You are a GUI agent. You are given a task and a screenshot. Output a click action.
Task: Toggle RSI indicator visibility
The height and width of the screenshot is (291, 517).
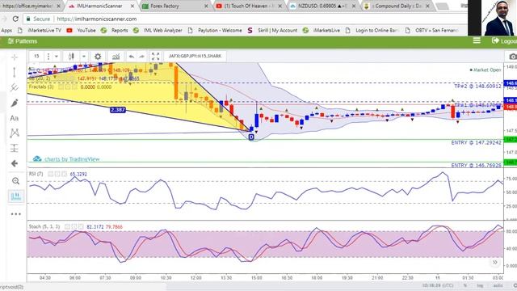pyautogui.click(x=50, y=174)
